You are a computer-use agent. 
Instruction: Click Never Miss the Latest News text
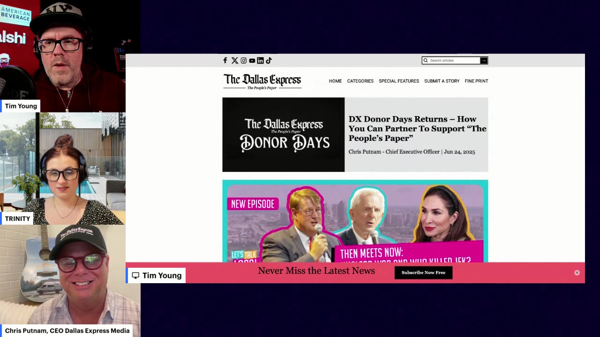click(316, 271)
